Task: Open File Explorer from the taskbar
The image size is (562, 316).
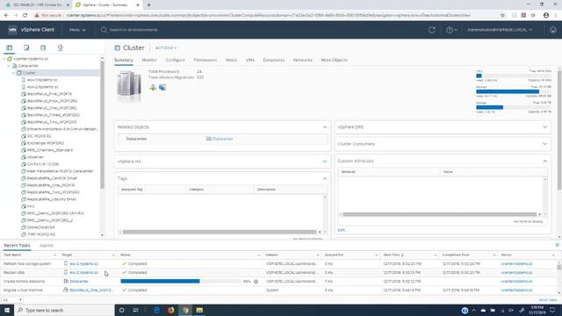Action: click(x=199, y=310)
